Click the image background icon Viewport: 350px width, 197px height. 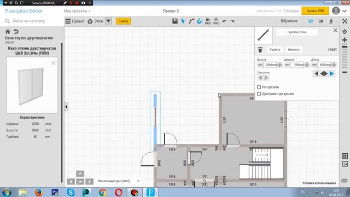coord(345,164)
